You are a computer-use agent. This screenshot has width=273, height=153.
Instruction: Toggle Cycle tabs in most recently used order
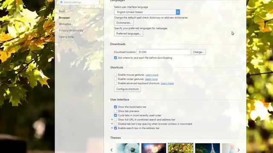pyautogui.click(x=116, y=115)
